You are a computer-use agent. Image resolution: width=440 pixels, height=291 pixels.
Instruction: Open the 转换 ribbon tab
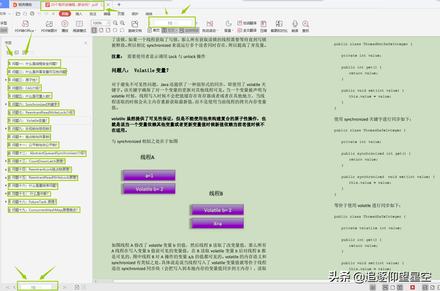[x=149, y=14]
